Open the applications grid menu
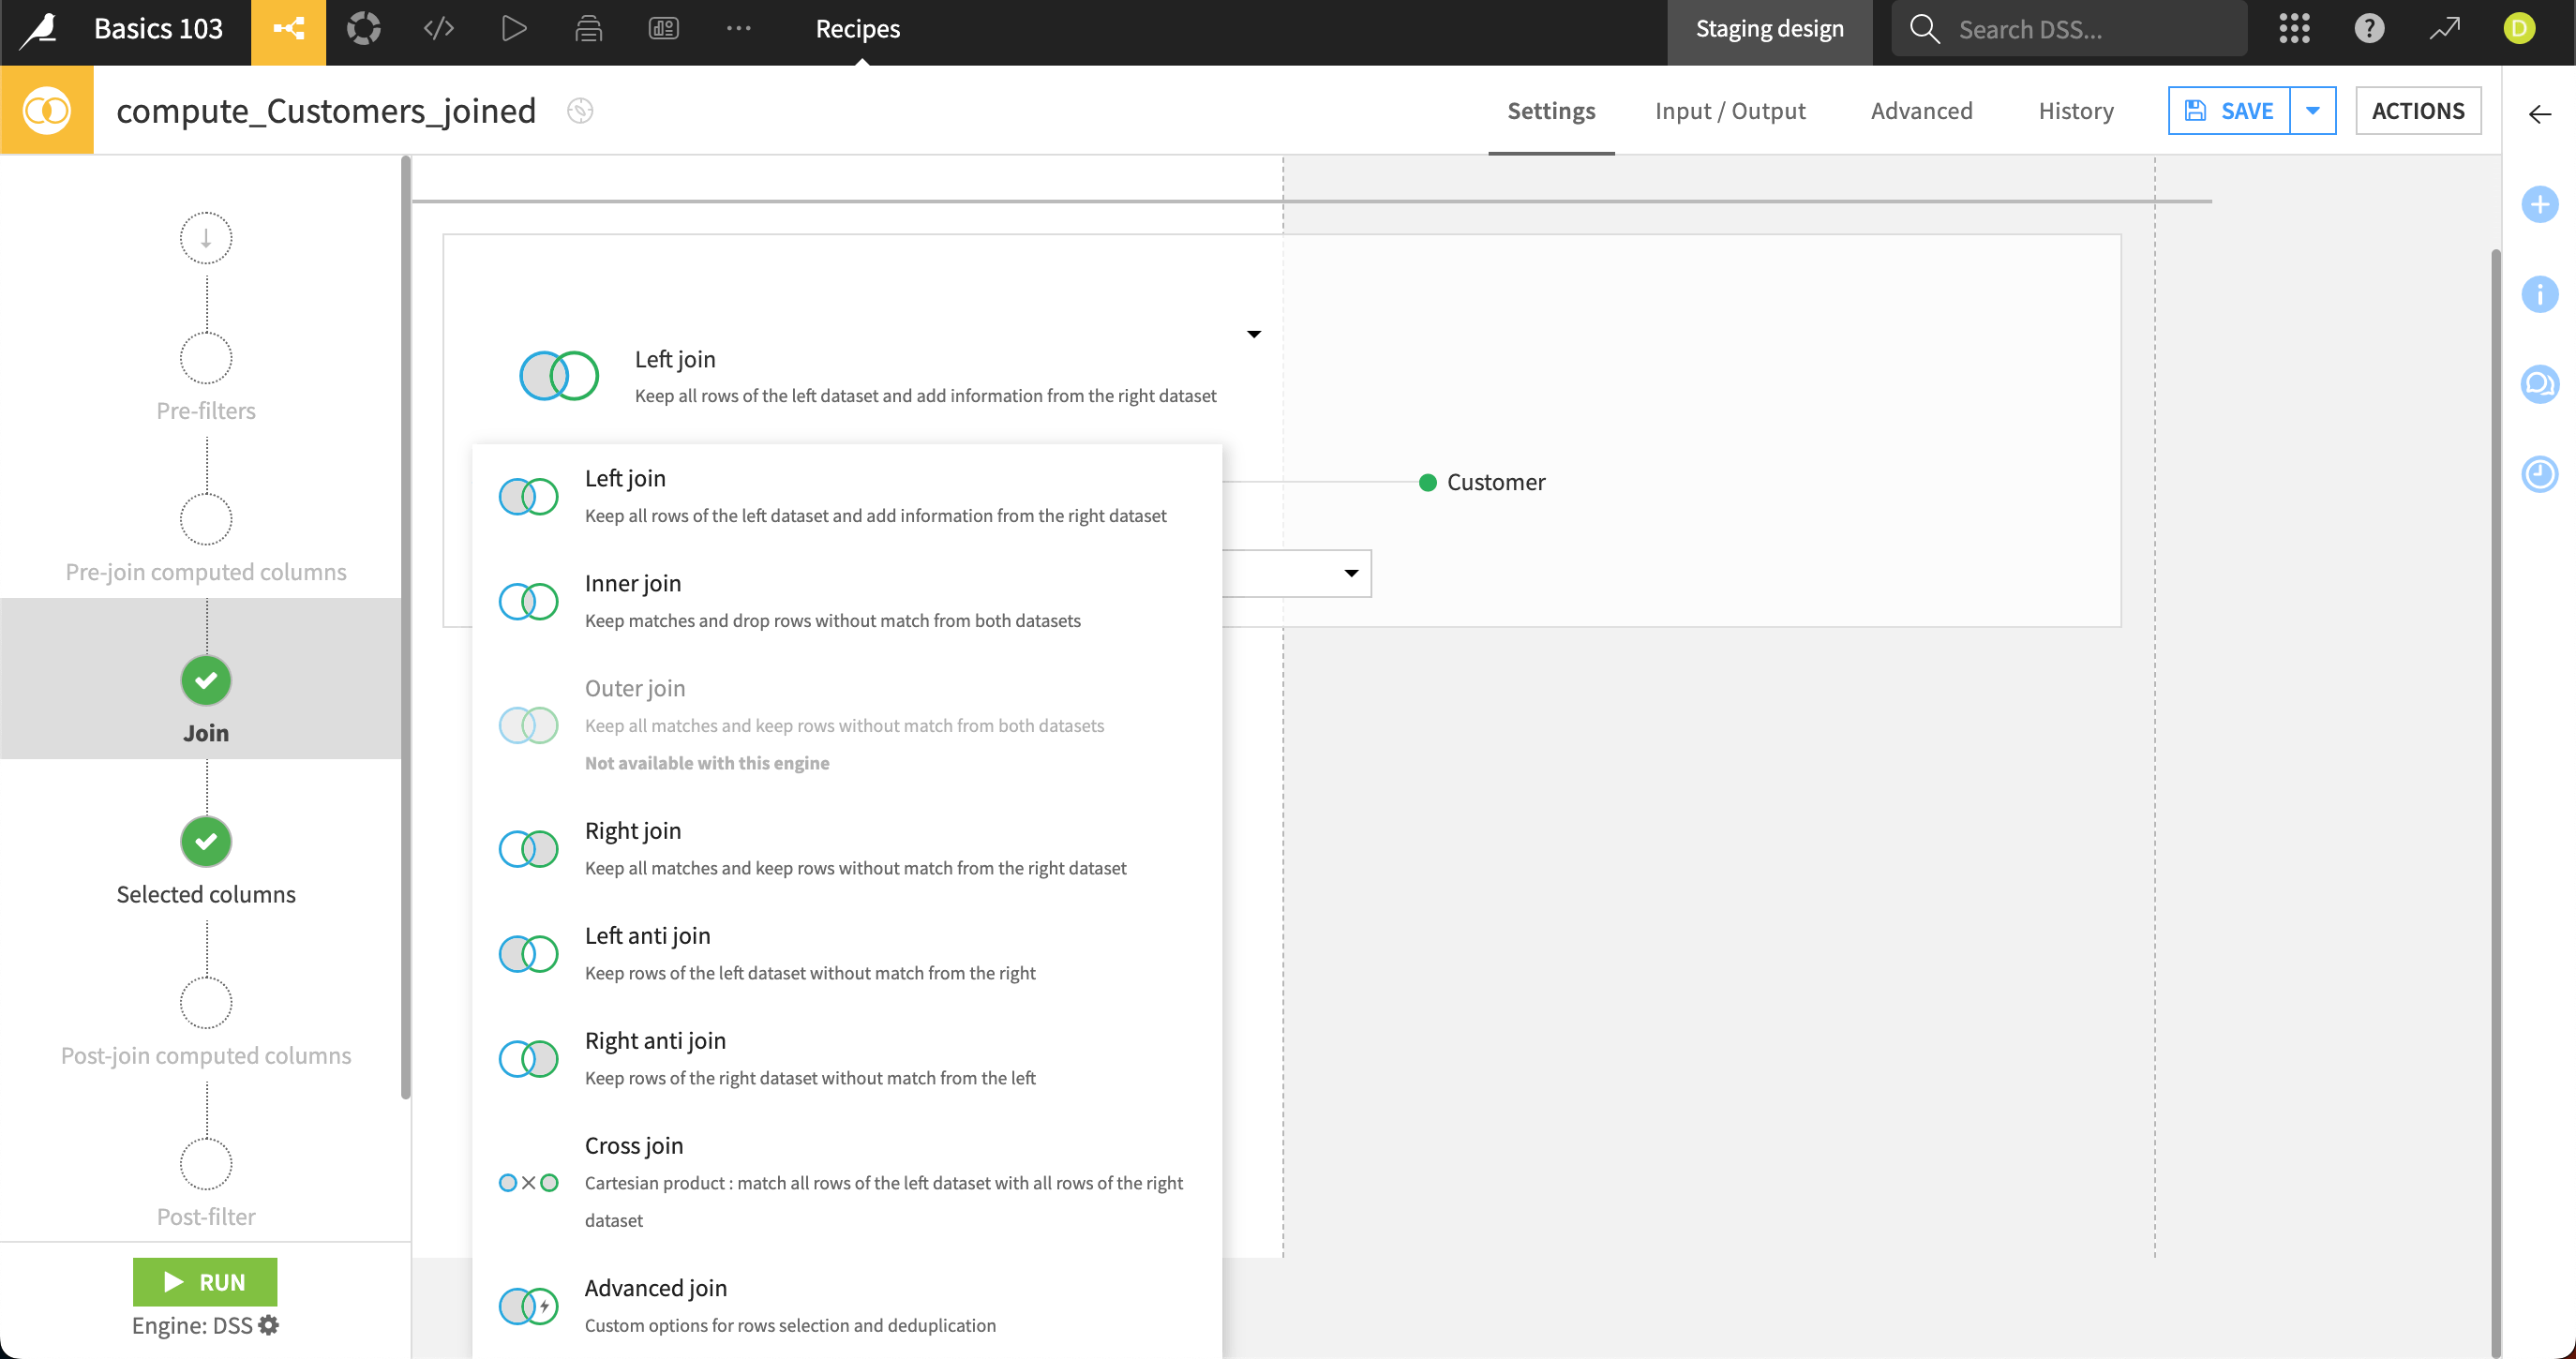This screenshot has height=1359, width=2576. coord(2294,29)
